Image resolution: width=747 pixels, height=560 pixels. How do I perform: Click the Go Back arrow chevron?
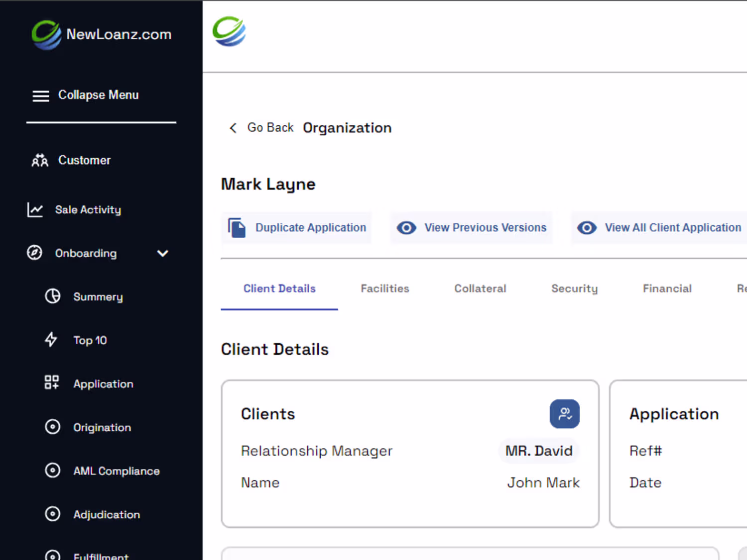pyautogui.click(x=233, y=128)
